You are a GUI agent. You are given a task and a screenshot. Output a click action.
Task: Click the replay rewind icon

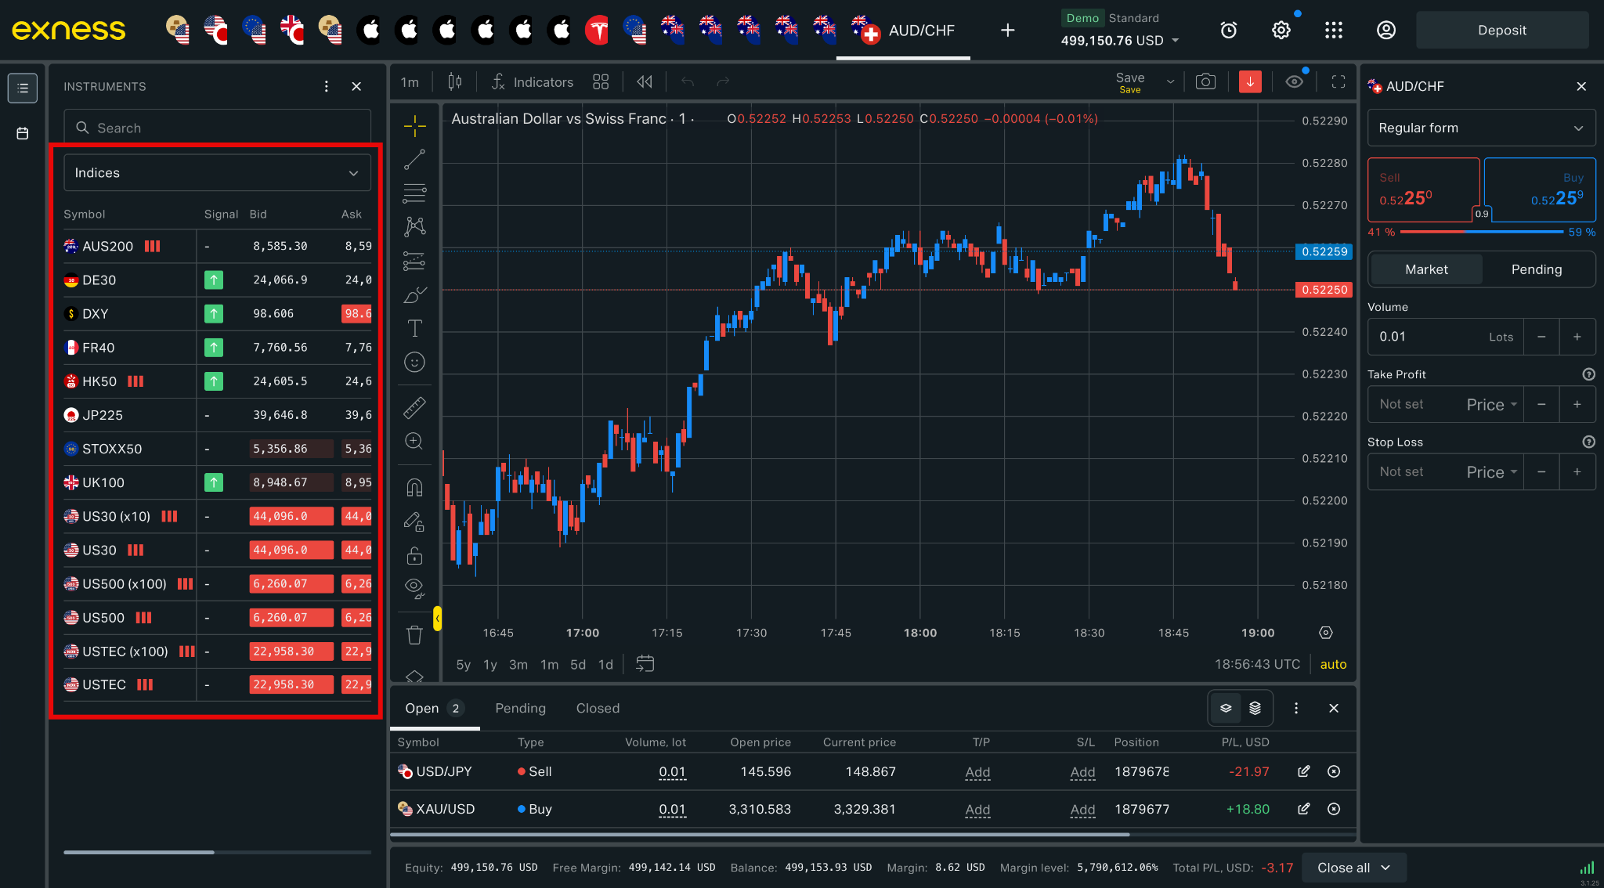tap(645, 81)
